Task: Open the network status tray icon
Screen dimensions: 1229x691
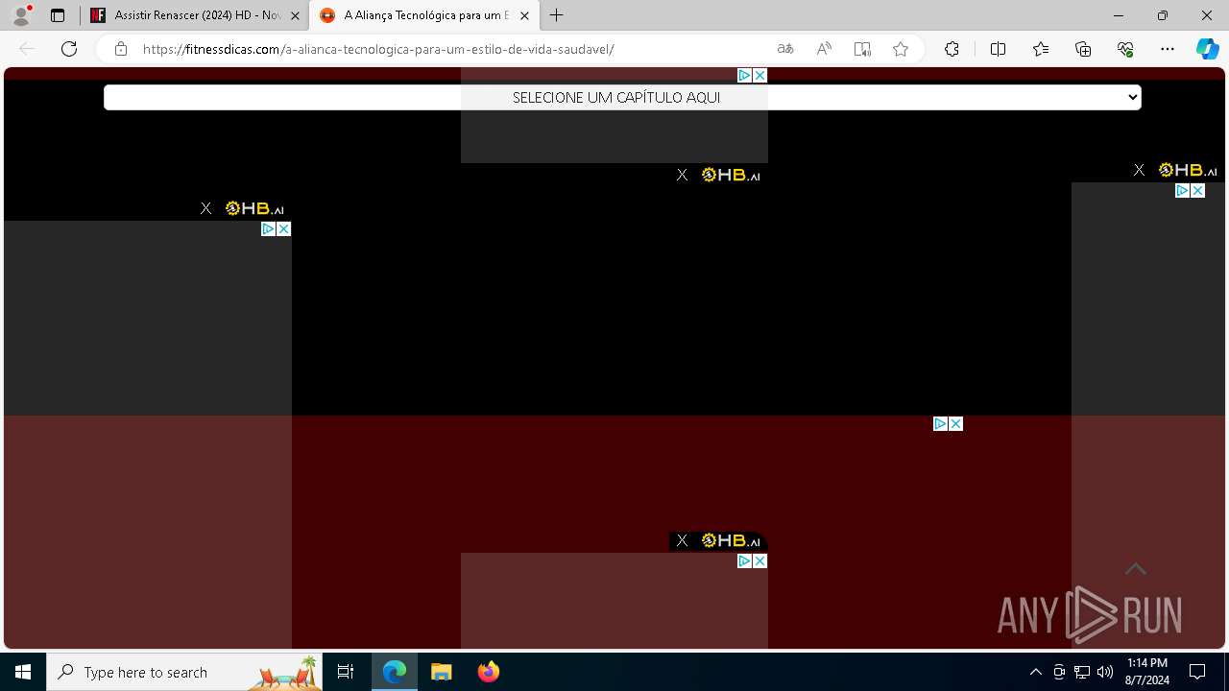Action: (x=1082, y=672)
